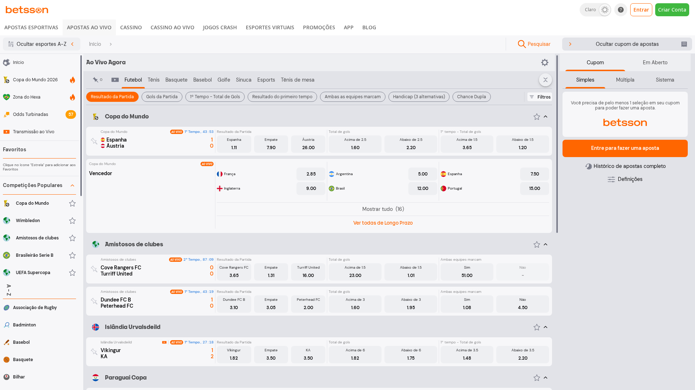Select Gols da Partida market filter
The height and width of the screenshot is (390, 695).
pyautogui.click(x=162, y=97)
